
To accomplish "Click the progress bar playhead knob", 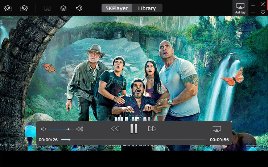I will coord(69,140).
